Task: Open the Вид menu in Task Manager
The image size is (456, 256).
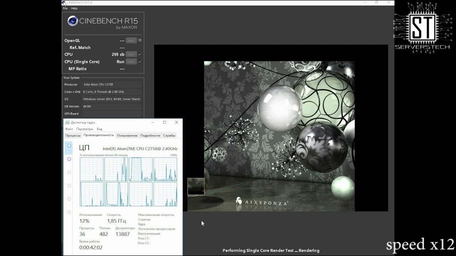Action: [x=99, y=129]
